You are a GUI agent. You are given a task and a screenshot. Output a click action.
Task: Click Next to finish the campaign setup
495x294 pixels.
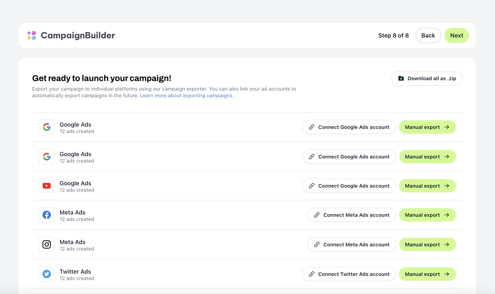pyautogui.click(x=457, y=35)
